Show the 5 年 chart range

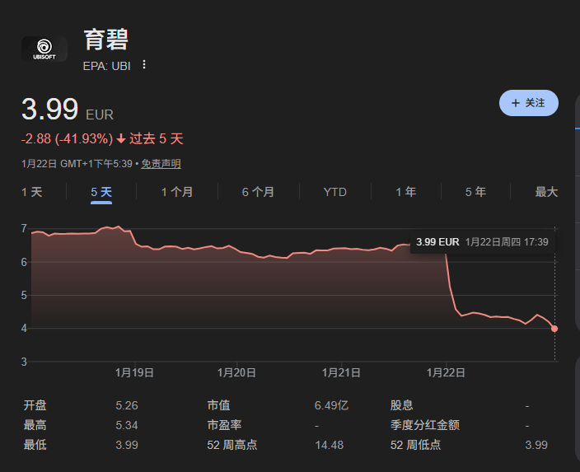point(475,192)
